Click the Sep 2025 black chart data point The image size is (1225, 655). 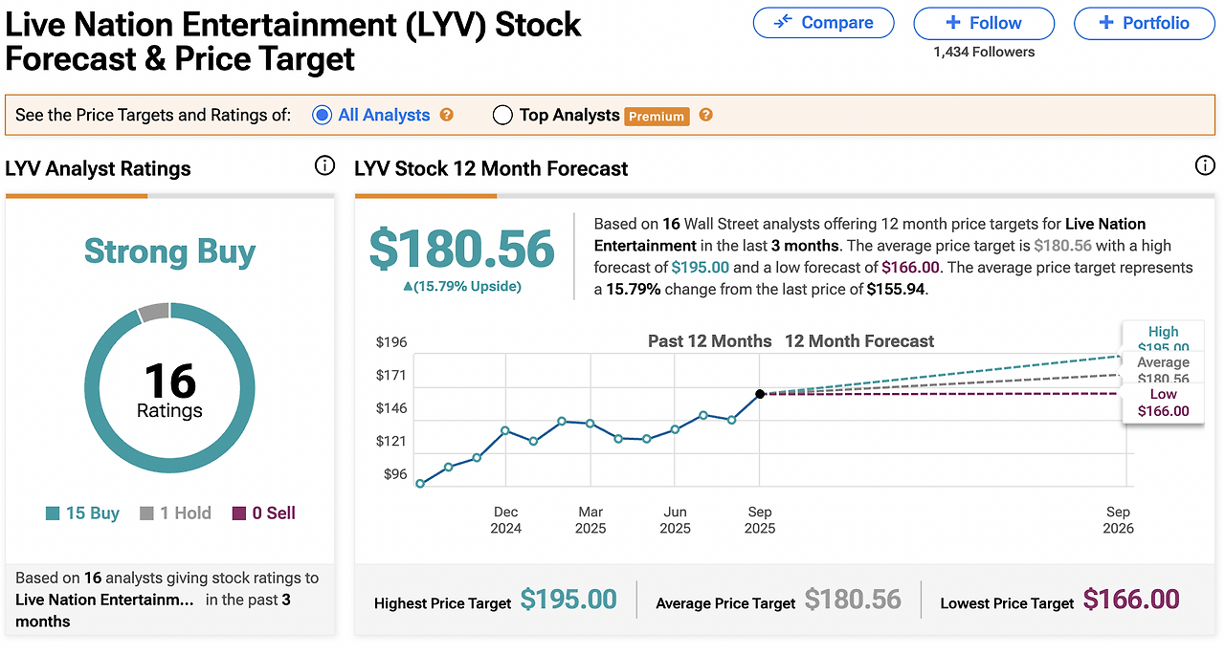tap(760, 393)
